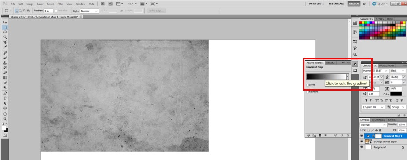407x160 pixels.
Task: Select the History Brush tool
Action: (5, 68)
